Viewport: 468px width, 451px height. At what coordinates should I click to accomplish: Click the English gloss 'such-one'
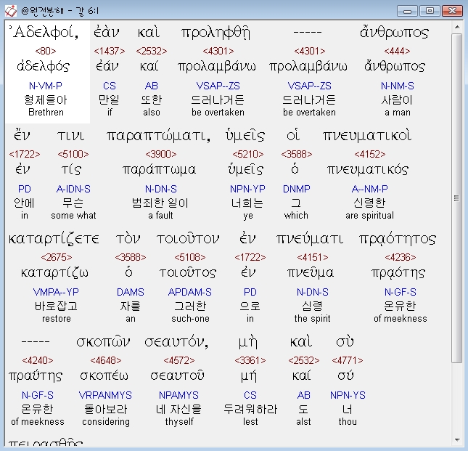coord(190,319)
